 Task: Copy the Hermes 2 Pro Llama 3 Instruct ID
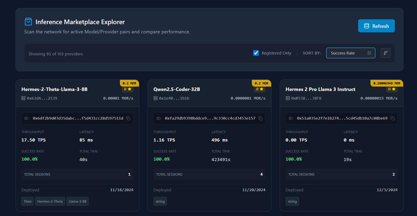click(392, 118)
